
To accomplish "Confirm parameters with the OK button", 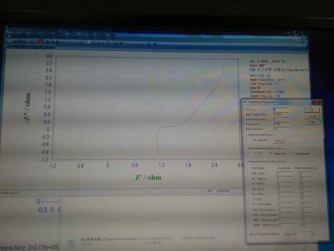I will click(x=312, y=110).
